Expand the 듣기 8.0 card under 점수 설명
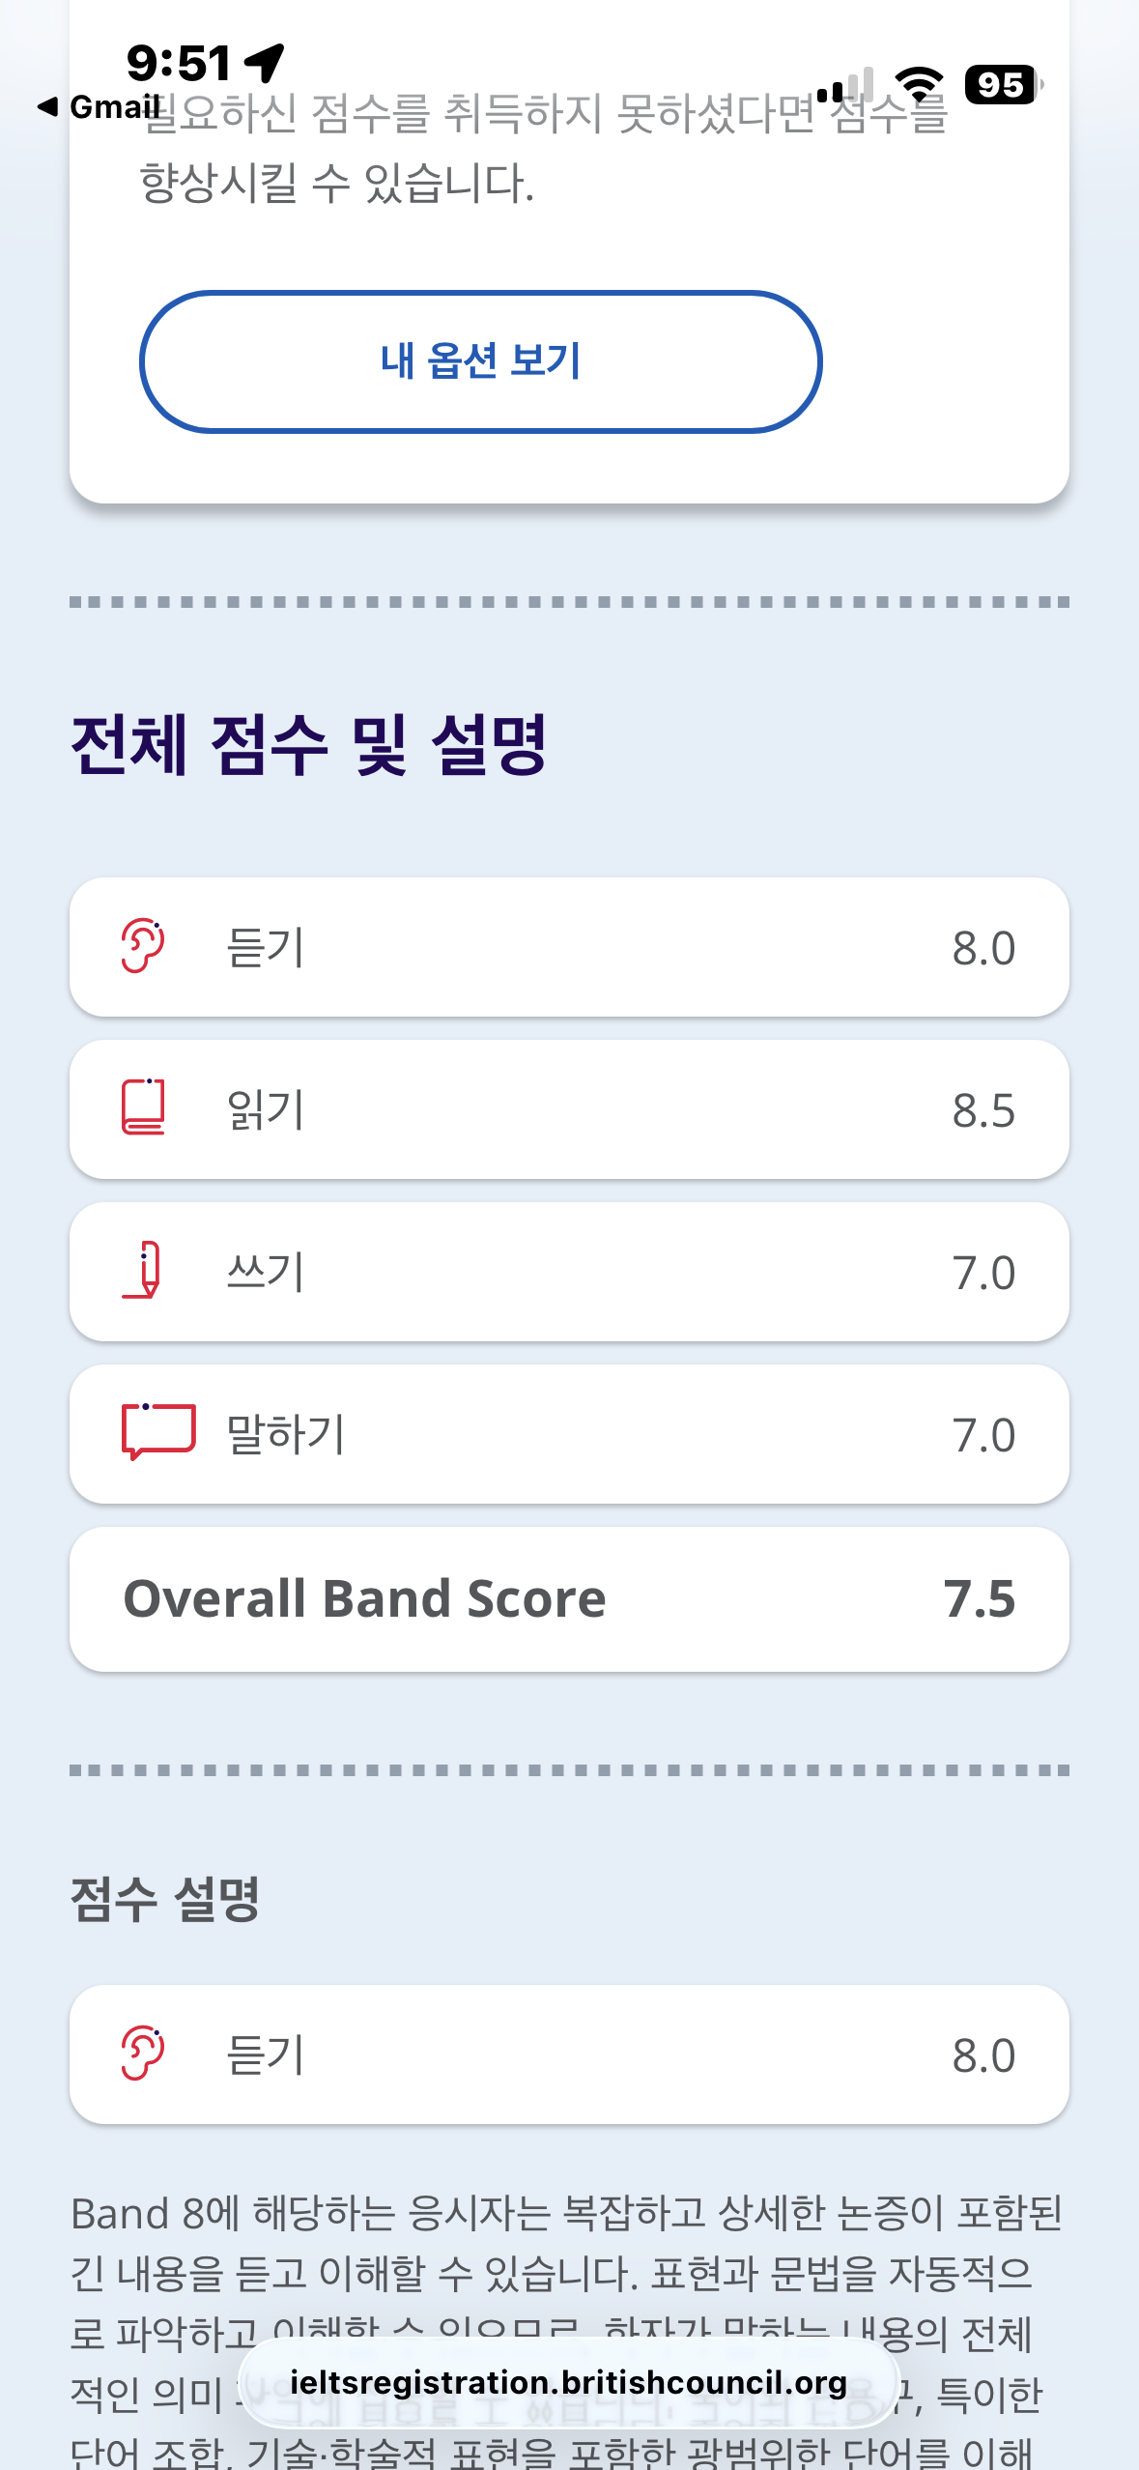 click(x=569, y=2054)
